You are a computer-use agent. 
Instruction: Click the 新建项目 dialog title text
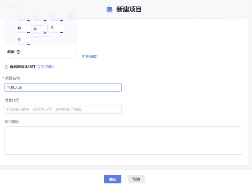(x=129, y=9)
